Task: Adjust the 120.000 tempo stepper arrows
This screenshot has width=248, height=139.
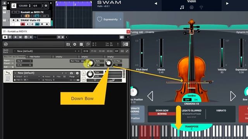Action: click(29, 6)
